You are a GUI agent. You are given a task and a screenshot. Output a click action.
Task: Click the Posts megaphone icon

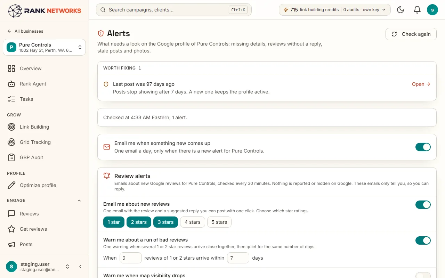(11, 244)
